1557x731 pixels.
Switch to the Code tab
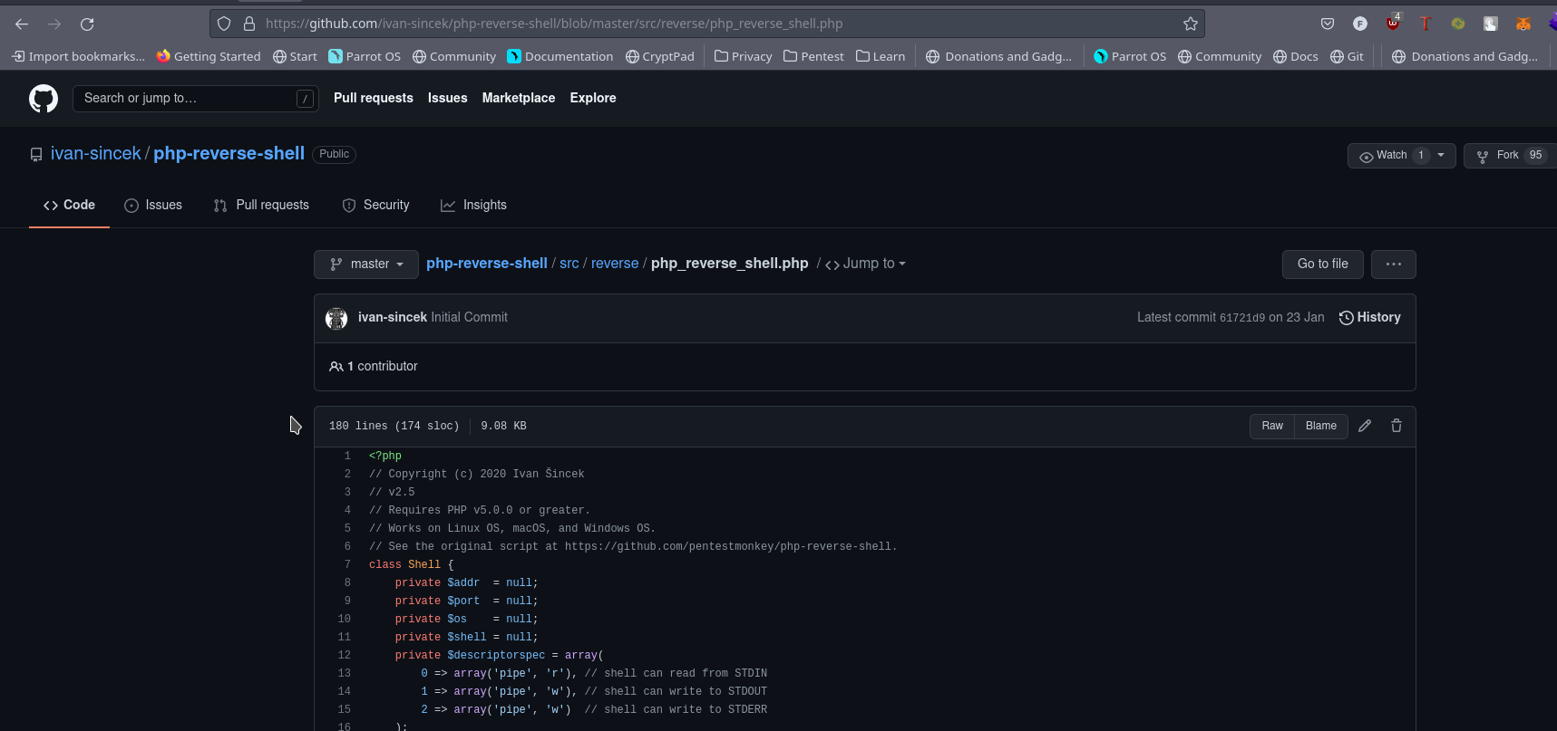69,206
